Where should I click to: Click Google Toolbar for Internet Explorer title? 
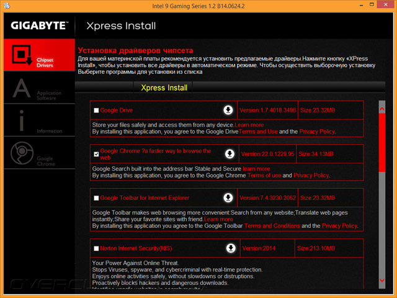click(145, 198)
